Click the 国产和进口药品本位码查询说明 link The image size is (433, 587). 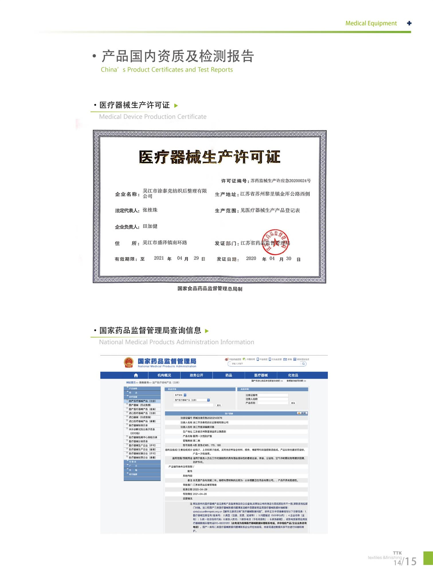267,381
